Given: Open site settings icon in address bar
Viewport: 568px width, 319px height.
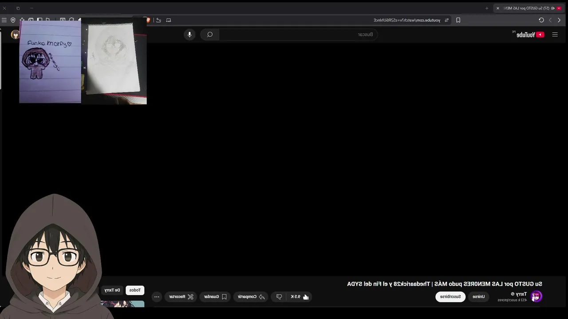Looking at the screenshot, I should (x=447, y=20).
